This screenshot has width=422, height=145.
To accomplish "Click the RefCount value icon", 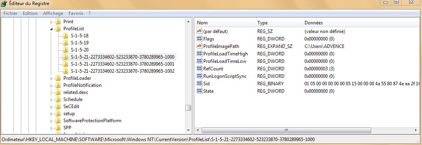I will [x=199, y=69].
